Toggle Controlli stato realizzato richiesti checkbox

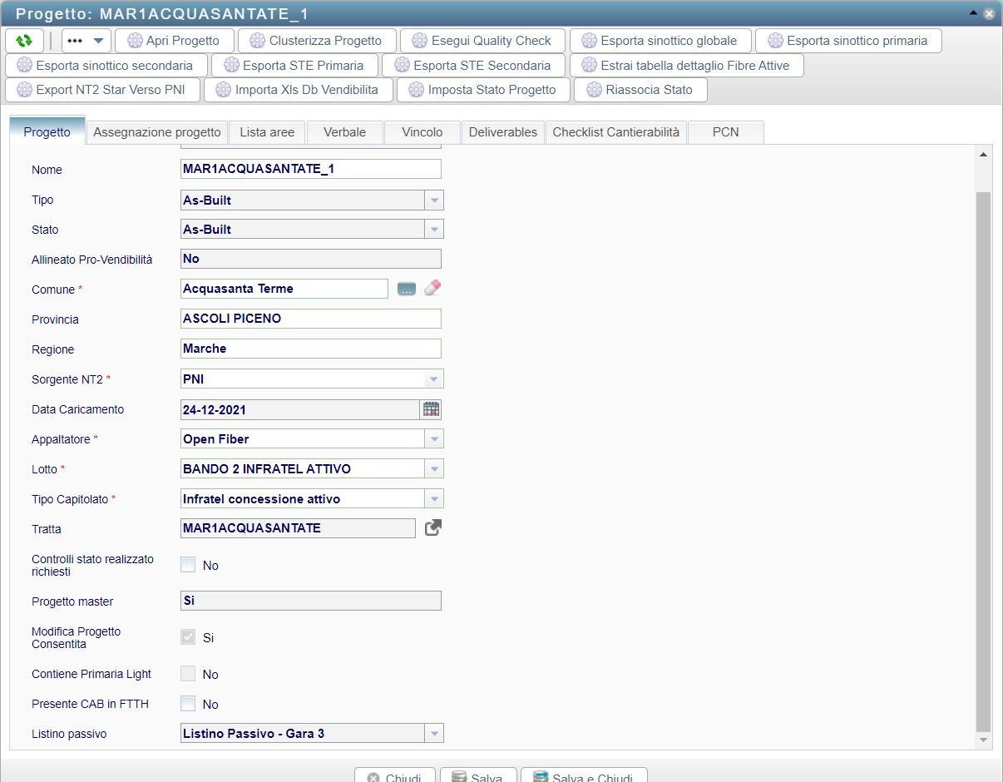[x=189, y=565]
